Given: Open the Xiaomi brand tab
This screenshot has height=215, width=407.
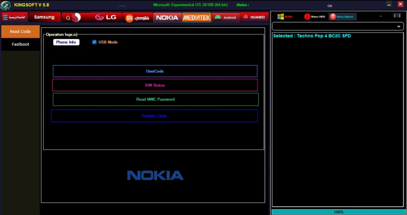Looking at the screenshot, I should (137, 17).
